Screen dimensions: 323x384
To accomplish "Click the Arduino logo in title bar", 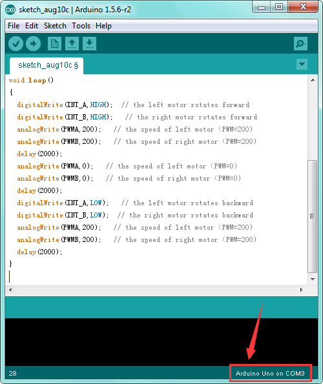I will pos(10,10).
